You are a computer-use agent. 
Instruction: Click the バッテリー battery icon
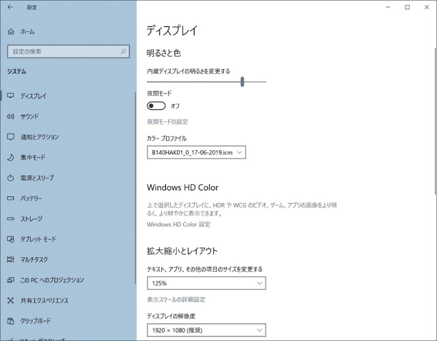pyautogui.click(x=10, y=198)
